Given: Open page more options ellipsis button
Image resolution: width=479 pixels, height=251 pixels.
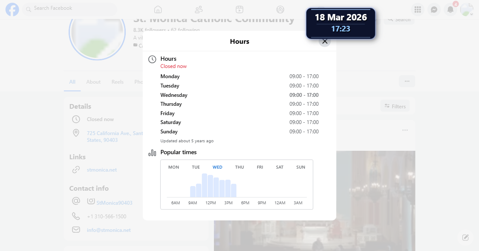Looking at the screenshot, I should coord(407,82).
